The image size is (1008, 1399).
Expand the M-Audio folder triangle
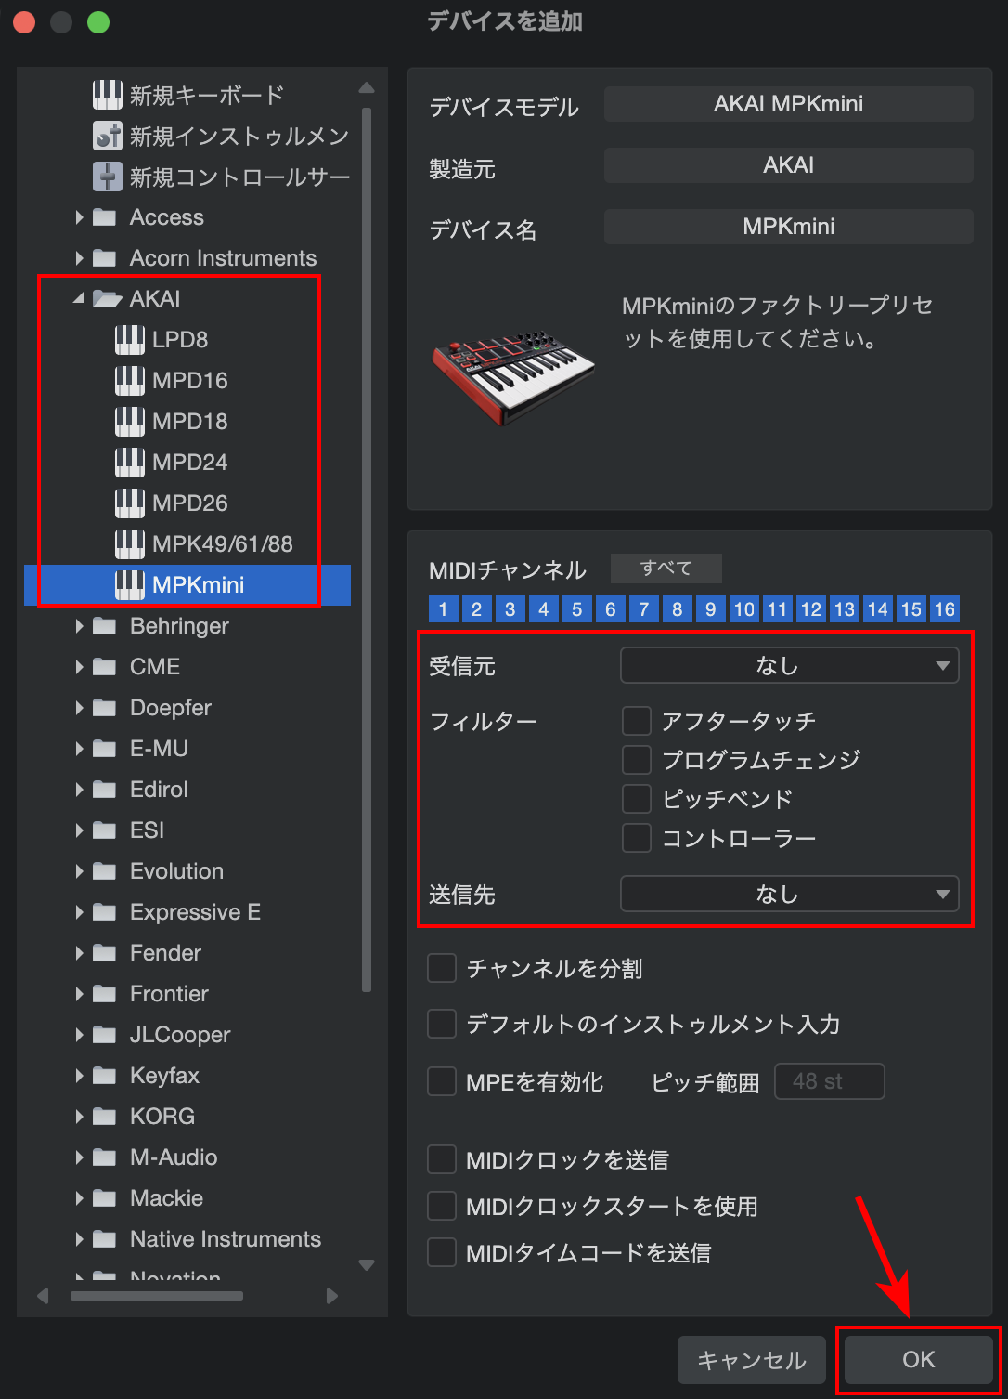tap(79, 1157)
